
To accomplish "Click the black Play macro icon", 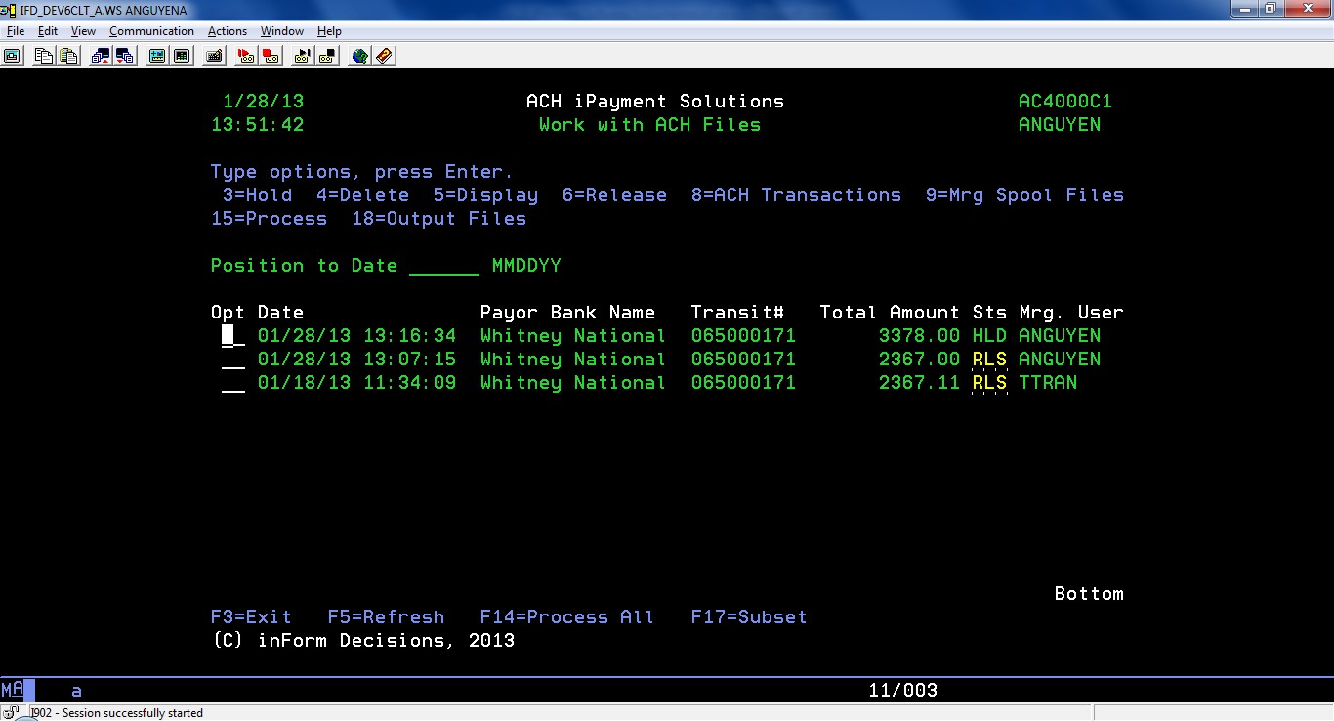I will [x=303, y=56].
